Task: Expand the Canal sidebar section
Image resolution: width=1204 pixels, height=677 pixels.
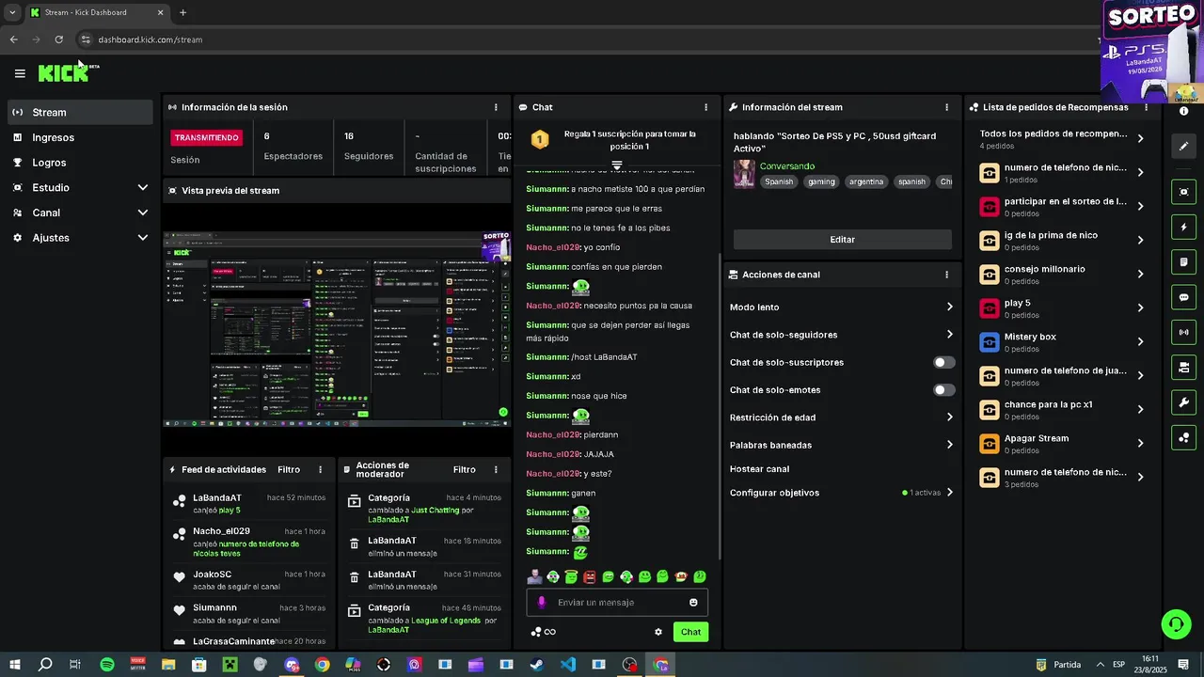Action: 143,213
